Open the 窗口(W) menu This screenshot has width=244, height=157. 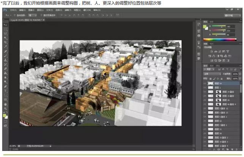coord(87,10)
